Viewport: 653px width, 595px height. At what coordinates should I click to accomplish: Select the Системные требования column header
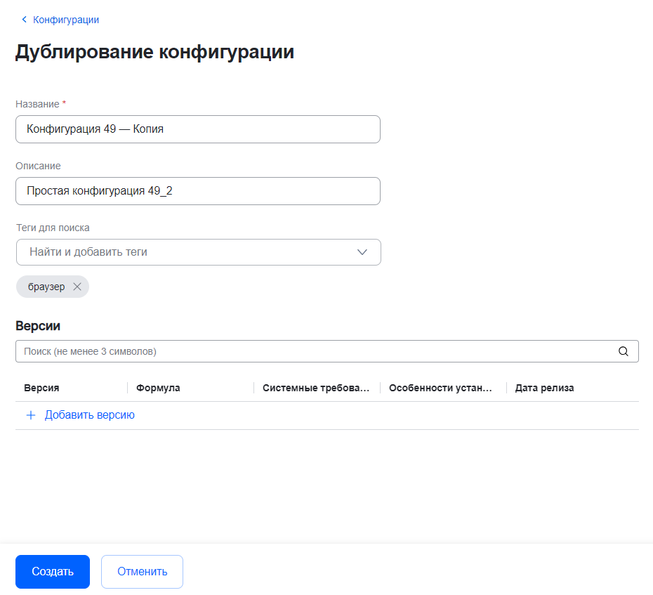[x=315, y=388]
